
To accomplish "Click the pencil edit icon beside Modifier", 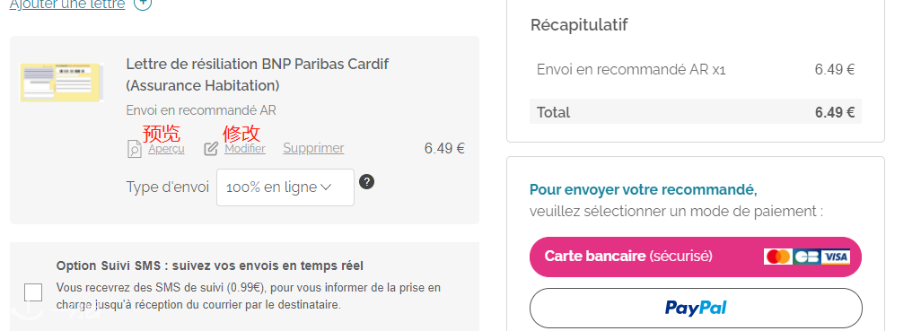I will 211,149.
